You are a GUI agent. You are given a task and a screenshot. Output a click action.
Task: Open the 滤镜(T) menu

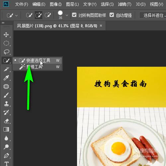tap(124, 4)
